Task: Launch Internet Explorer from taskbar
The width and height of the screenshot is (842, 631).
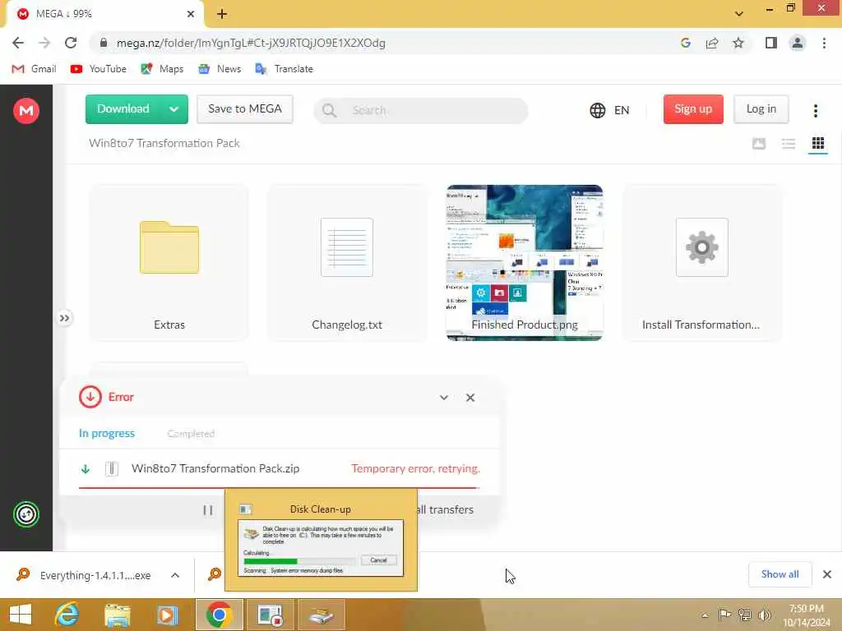Action: (67, 615)
